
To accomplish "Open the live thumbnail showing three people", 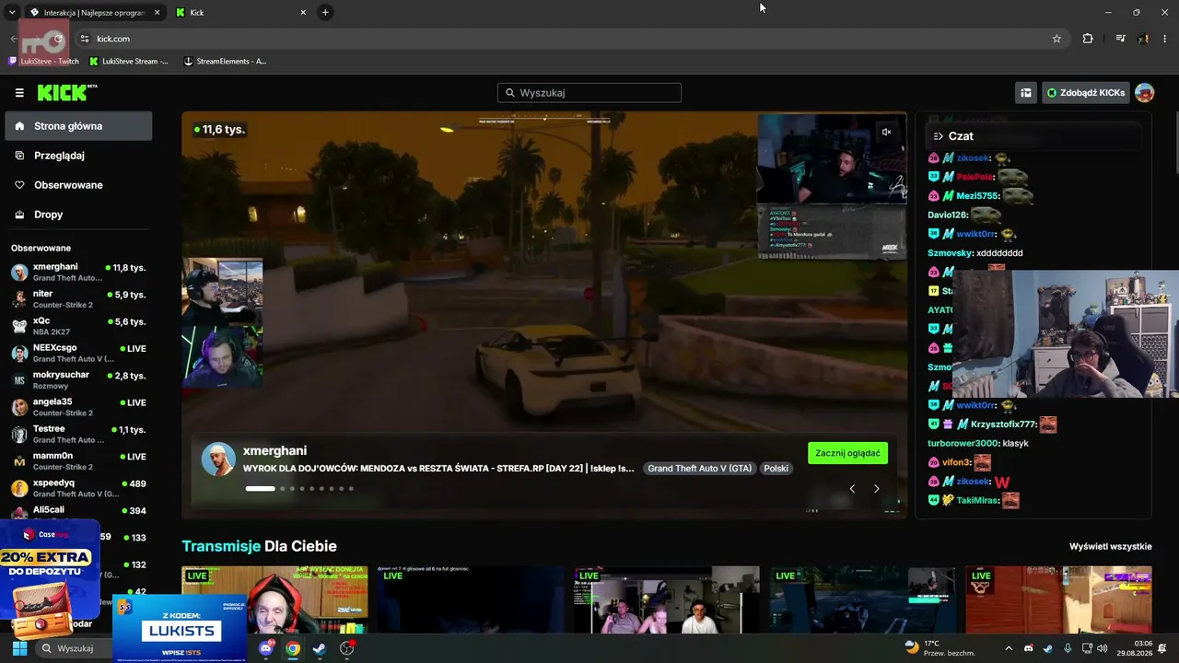I will 667,599.
